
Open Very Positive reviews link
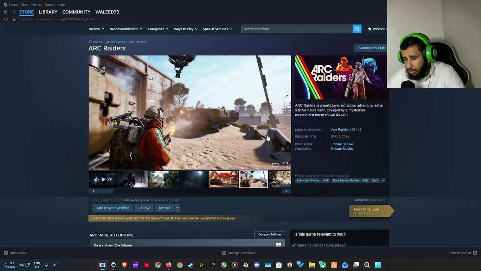(340, 129)
